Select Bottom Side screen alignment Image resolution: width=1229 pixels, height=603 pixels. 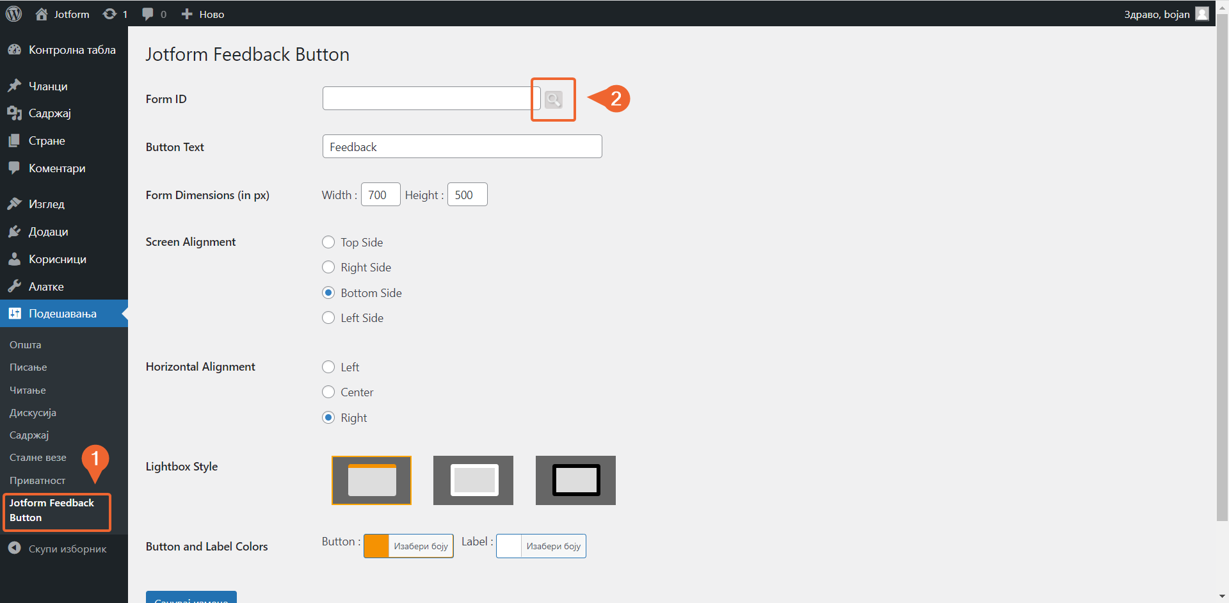tap(328, 293)
